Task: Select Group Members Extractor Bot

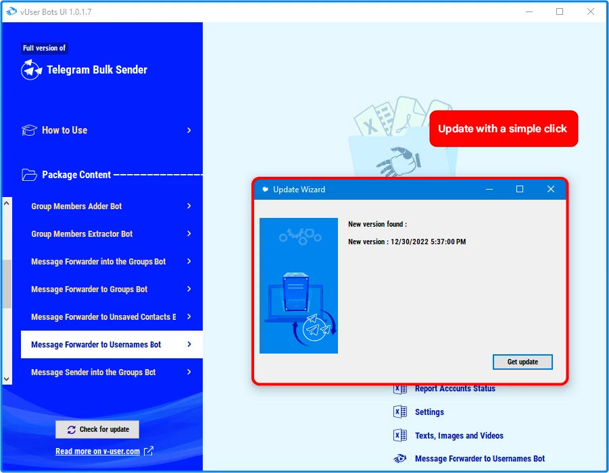Action: coord(112,233)
